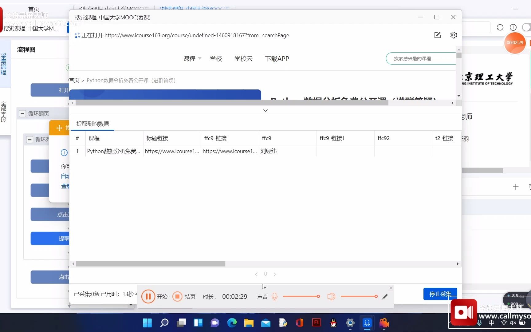Image resolution: width=531 pixels, height=332 pixels.
Task: Open the settings gear in the collection window
Action: tap(454, 35)
